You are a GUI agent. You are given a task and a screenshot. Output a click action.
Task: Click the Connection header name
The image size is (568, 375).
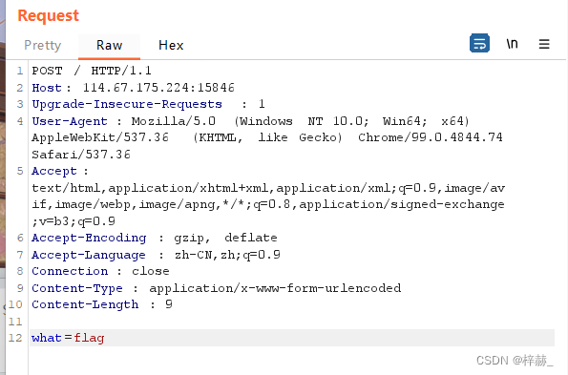point(70,271)
